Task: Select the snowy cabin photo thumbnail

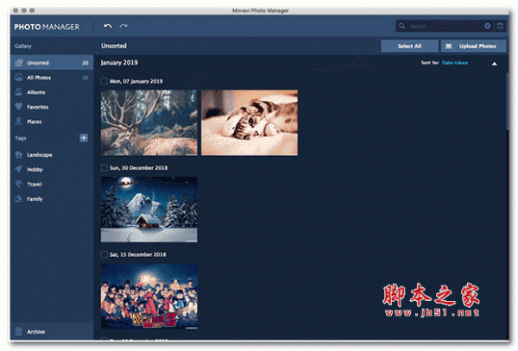Action: click(148, 210)
